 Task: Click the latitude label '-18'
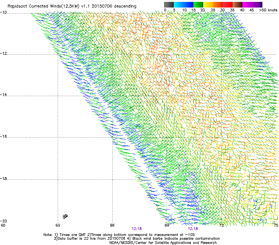tap(3, 178)
